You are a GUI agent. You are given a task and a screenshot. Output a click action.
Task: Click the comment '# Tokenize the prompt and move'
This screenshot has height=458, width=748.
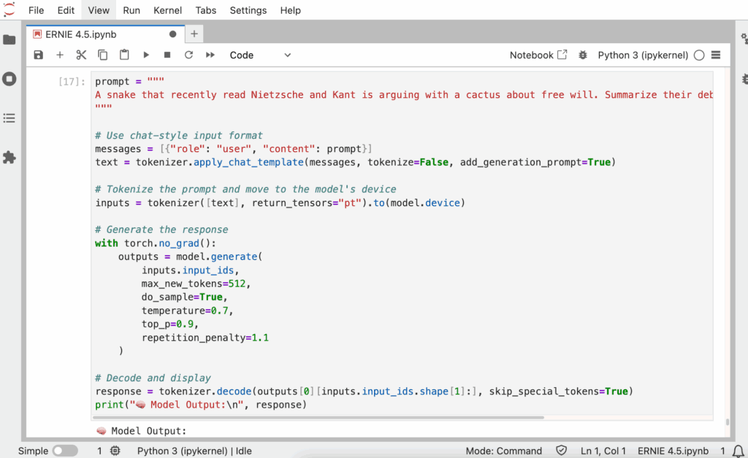coord(245,189)
